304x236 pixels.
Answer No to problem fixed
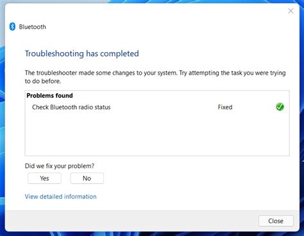(x=87, y=178)
